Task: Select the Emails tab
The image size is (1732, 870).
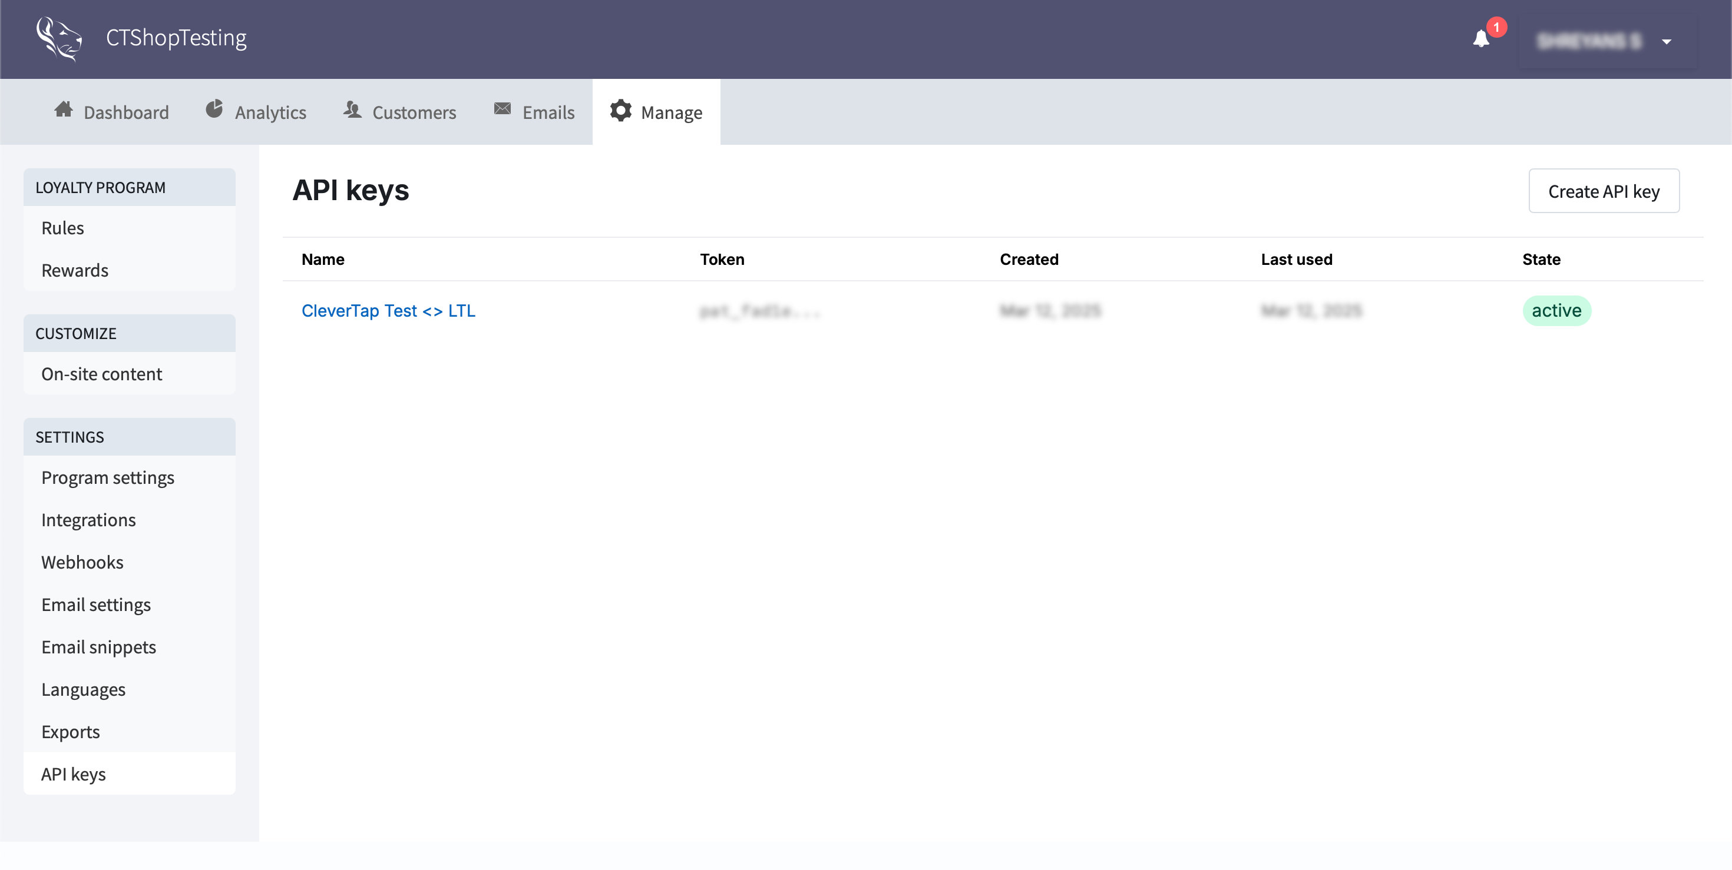Action: 534,112
